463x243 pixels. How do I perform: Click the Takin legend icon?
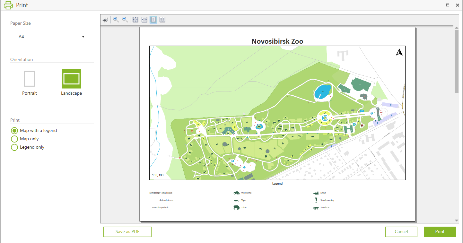tap(237, 208)
